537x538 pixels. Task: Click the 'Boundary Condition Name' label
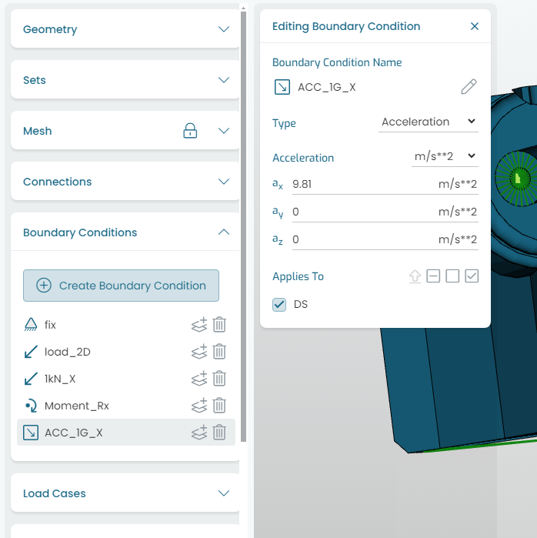[x=337, y=62]
